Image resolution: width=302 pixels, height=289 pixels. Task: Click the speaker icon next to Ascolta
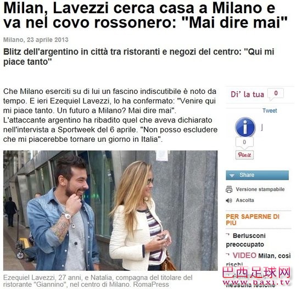(x=229, y=201)
